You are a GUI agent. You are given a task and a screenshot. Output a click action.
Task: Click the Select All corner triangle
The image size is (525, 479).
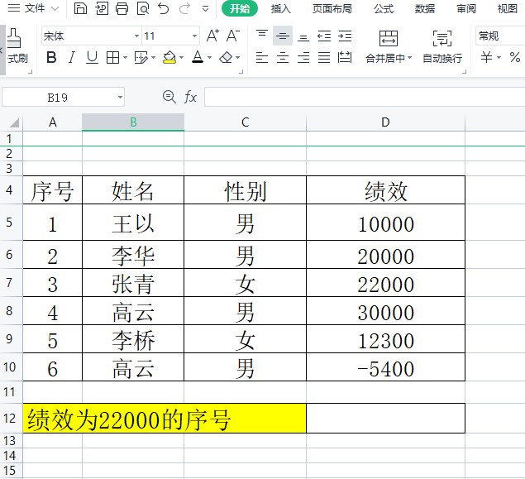(14, 122)
